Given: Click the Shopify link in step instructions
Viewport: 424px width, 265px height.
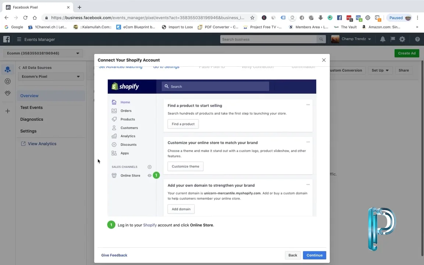Looking at the screenshot, I should click(x=150, y=225).
